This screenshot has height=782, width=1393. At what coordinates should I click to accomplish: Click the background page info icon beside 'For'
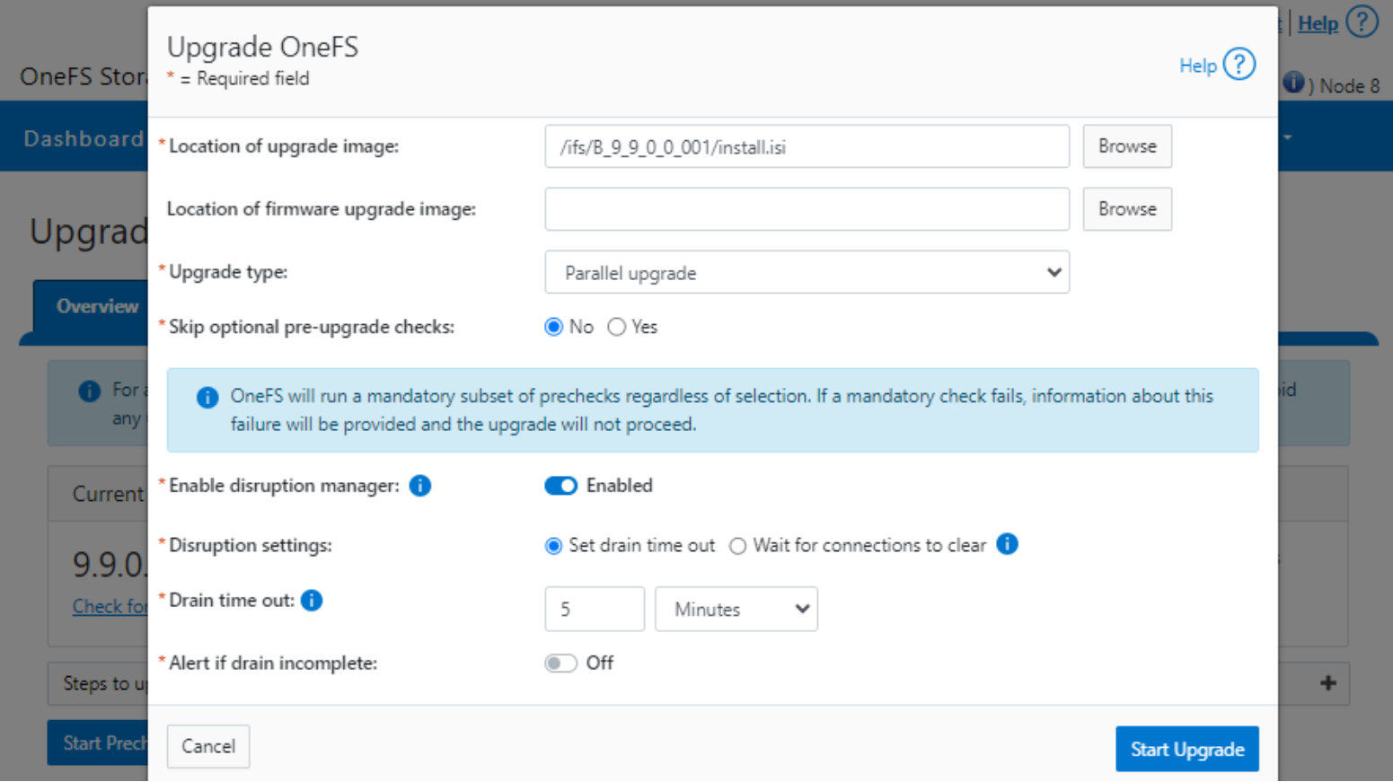point(89,391)
